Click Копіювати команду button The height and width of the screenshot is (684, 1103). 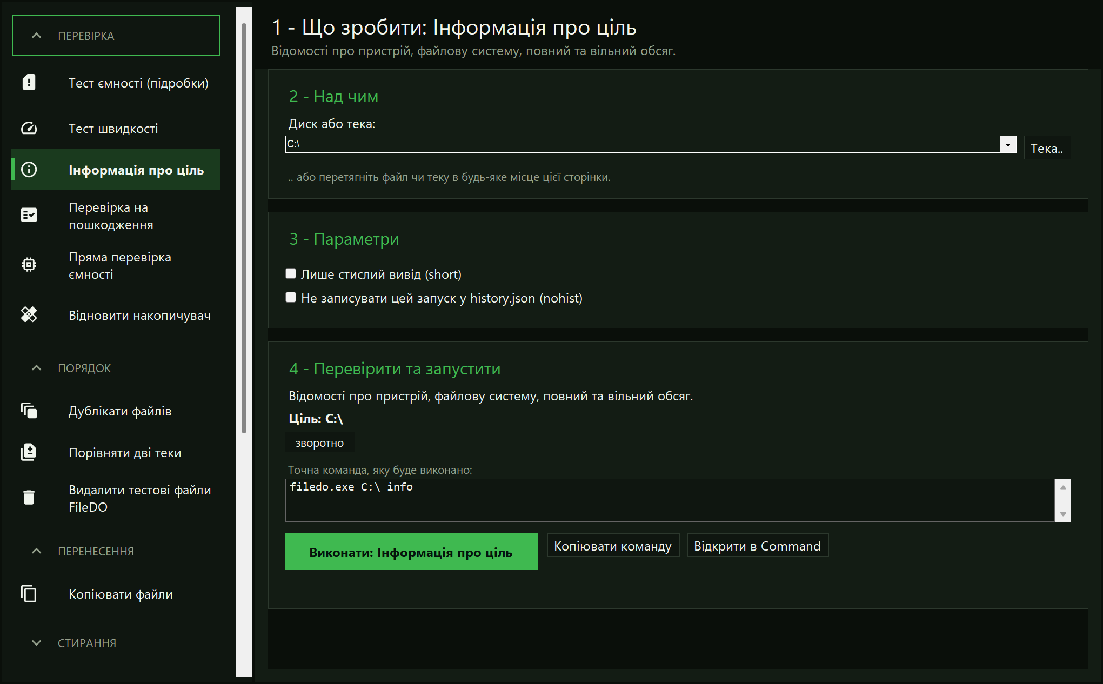tap(613, 546)
